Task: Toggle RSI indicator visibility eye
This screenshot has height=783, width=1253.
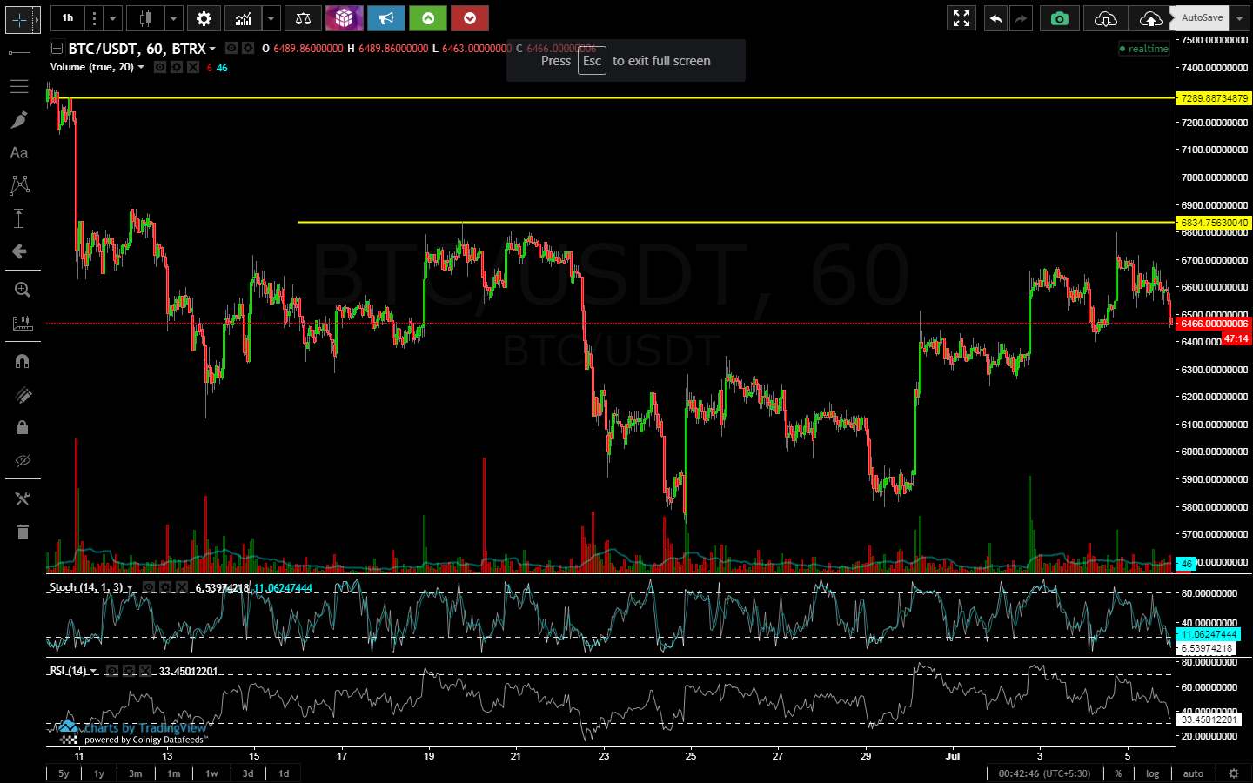Action: [112, 671]
